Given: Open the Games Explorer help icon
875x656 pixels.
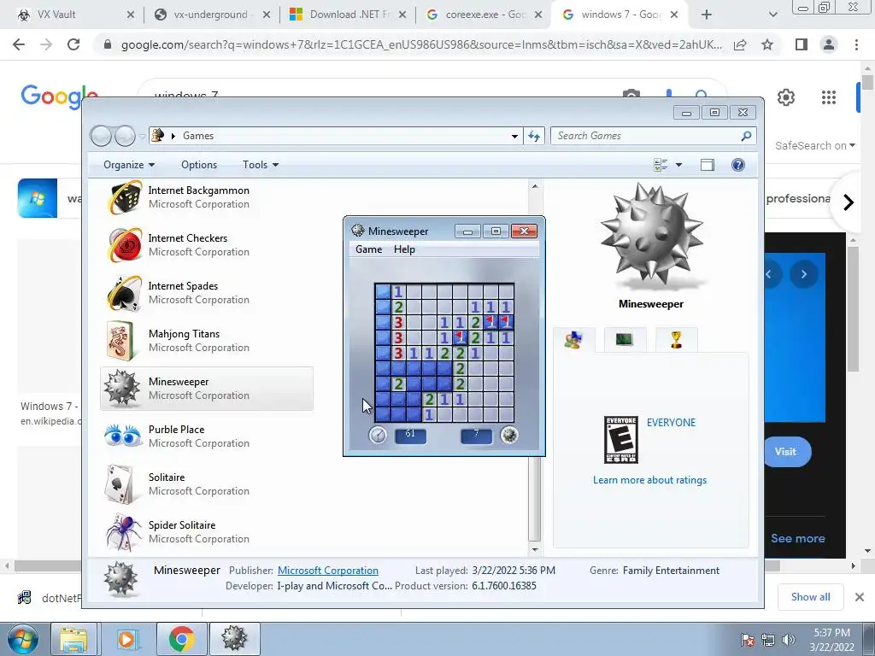Looking at the screenshot, I should pos(737,165).
